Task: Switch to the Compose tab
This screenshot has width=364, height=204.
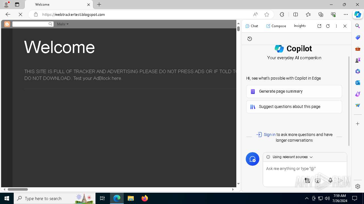Action: (x=276, y=26)
